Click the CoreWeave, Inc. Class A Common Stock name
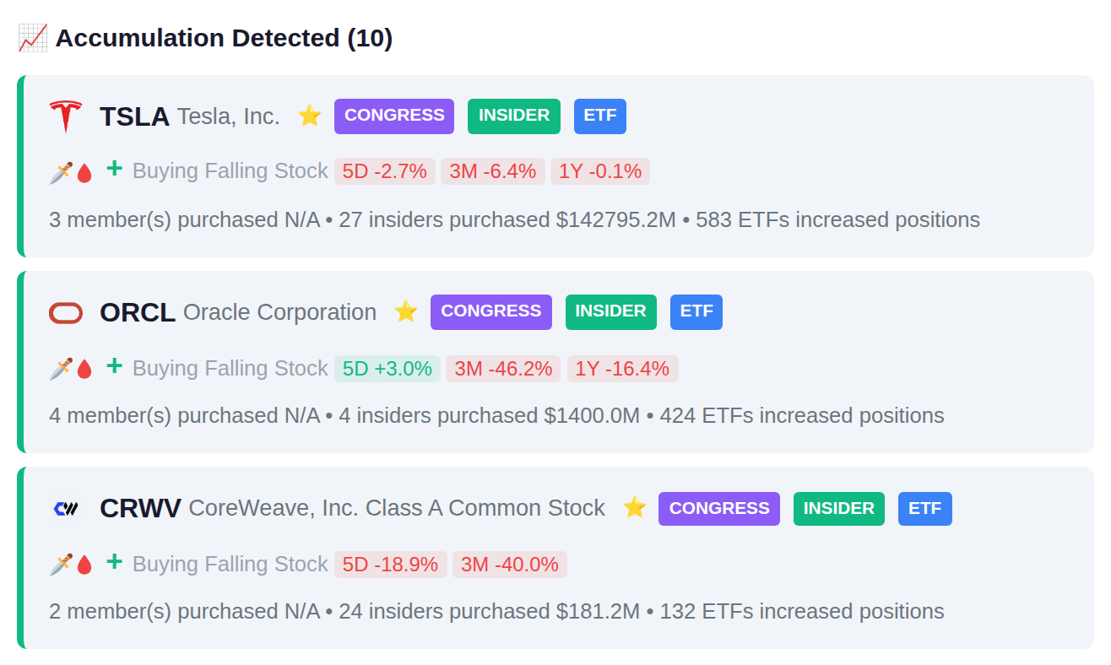The height and width of the screenshot is (665, 1111). point(397,508)
